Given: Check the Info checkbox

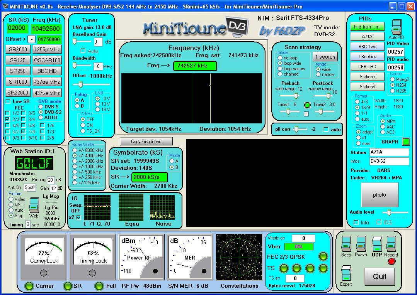Looking at the screenshot, I should tap(356, 223).
